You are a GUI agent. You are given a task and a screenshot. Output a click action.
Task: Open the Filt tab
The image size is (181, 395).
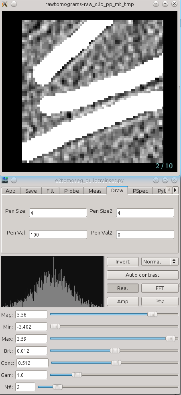point(50,191)
